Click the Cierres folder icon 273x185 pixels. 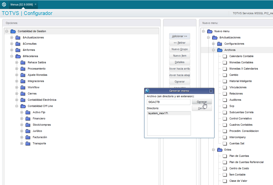click(x=23, y=94)
